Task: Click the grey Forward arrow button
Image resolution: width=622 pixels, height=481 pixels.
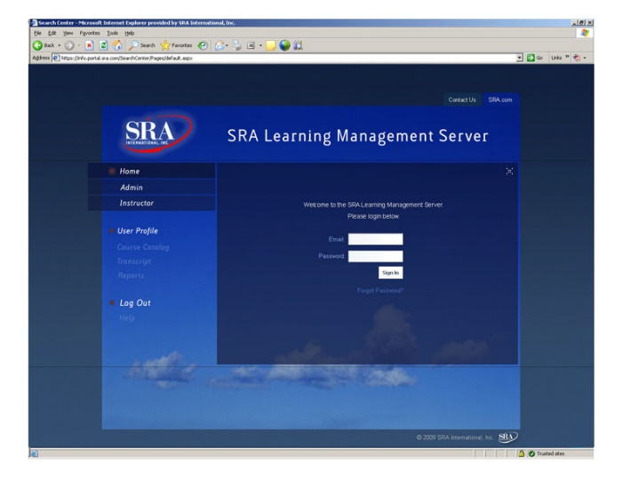Action: (x=69, y=45)
